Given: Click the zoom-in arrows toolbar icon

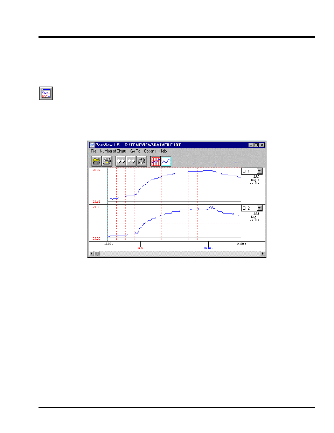Looking at the screenshot, I should click(x=121, y=161).
